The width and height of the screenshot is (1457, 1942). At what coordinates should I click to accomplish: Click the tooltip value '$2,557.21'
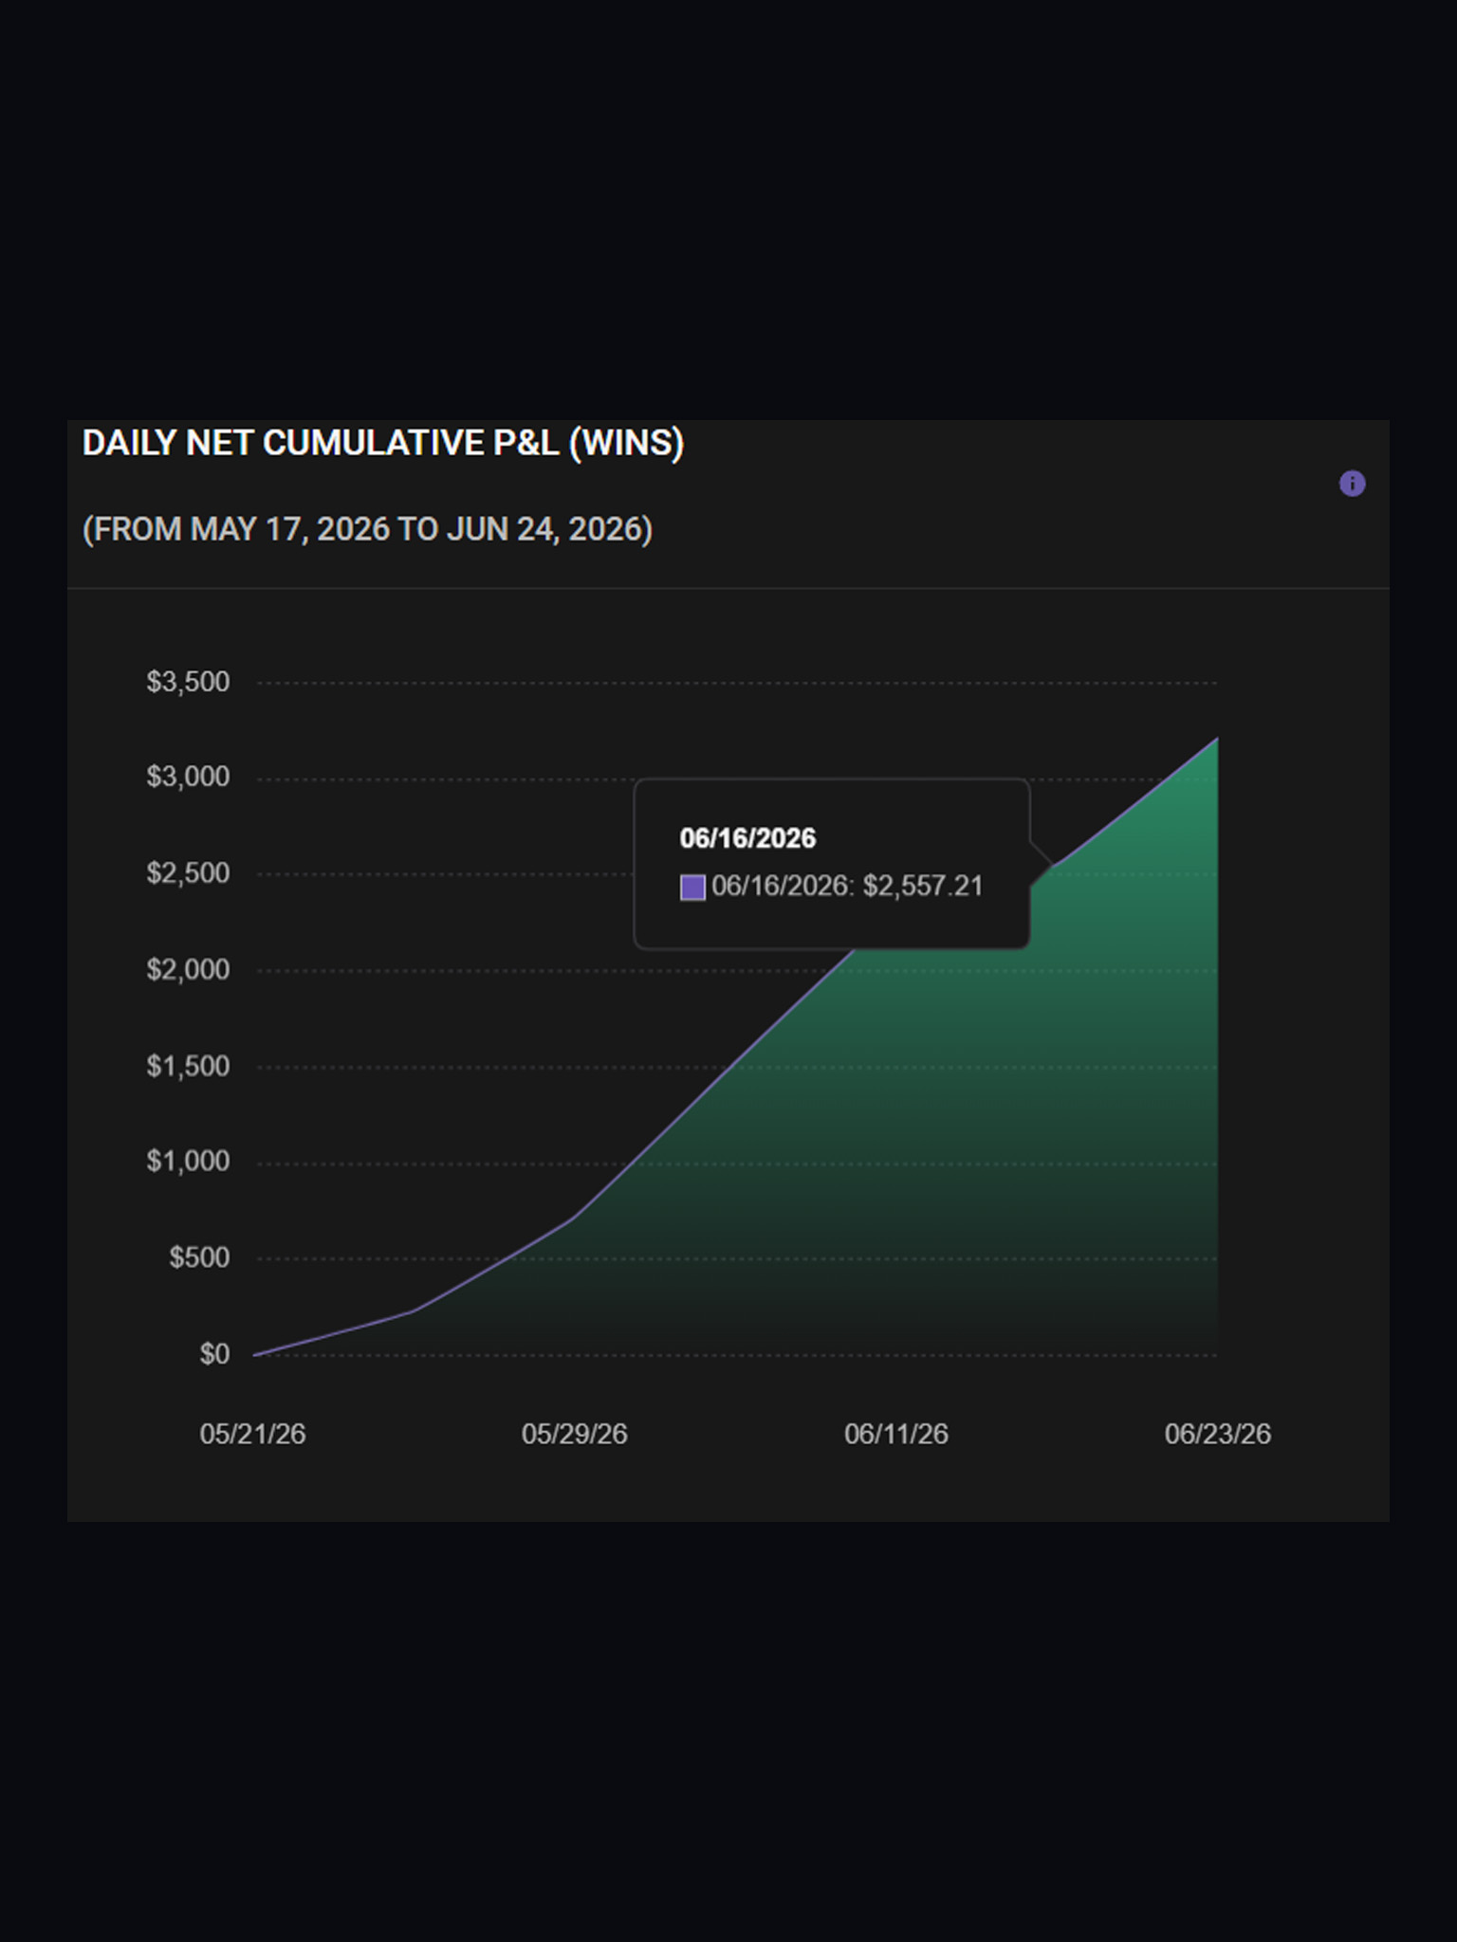click(x=923, y=886)
